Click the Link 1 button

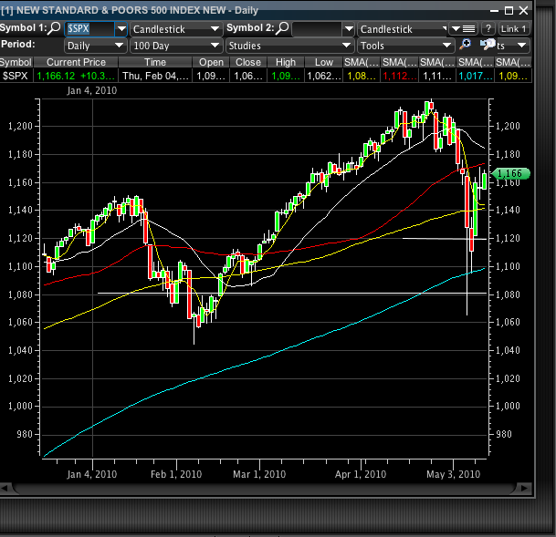(515, 29)
